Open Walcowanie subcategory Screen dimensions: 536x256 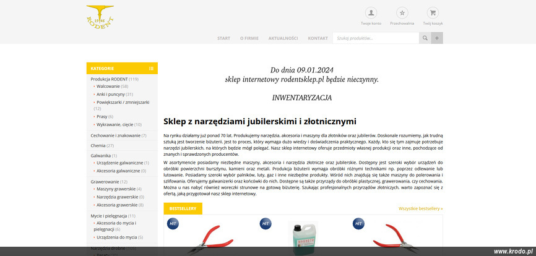coord(108,87)
